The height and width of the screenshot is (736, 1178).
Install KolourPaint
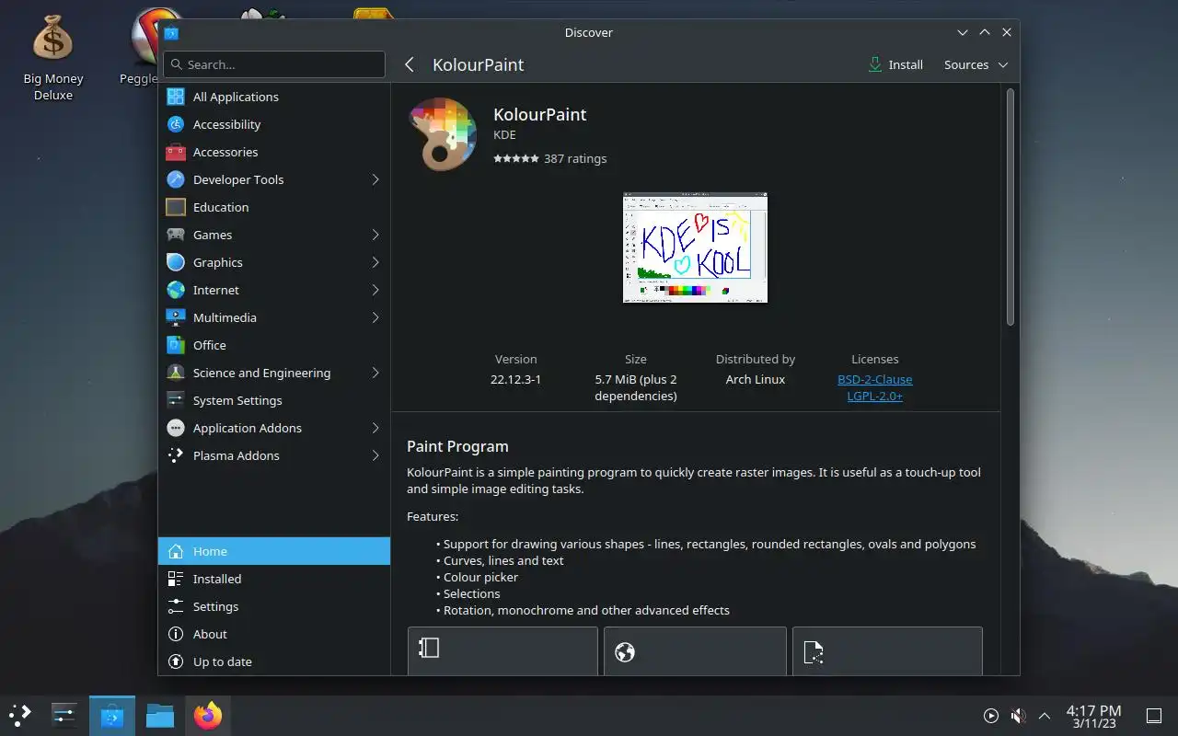tap(895, 64)
